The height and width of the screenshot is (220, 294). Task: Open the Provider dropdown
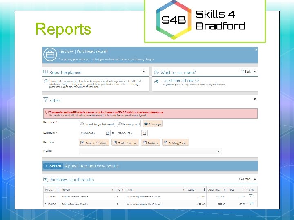(150, 151)
